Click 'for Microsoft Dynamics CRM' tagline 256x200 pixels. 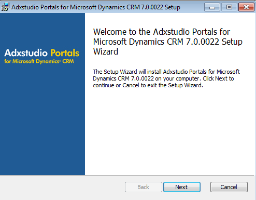click(x=39, y=61)
